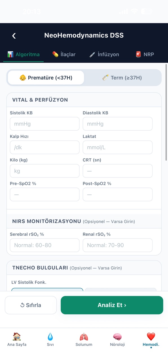The height and width of the screenshot is (364, 168).
Task: Open Solunum lungs icon
Action: point(84,336)
